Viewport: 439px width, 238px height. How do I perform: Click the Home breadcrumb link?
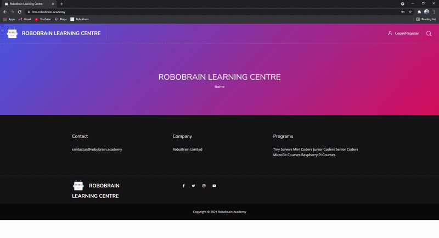coord(219,87)
